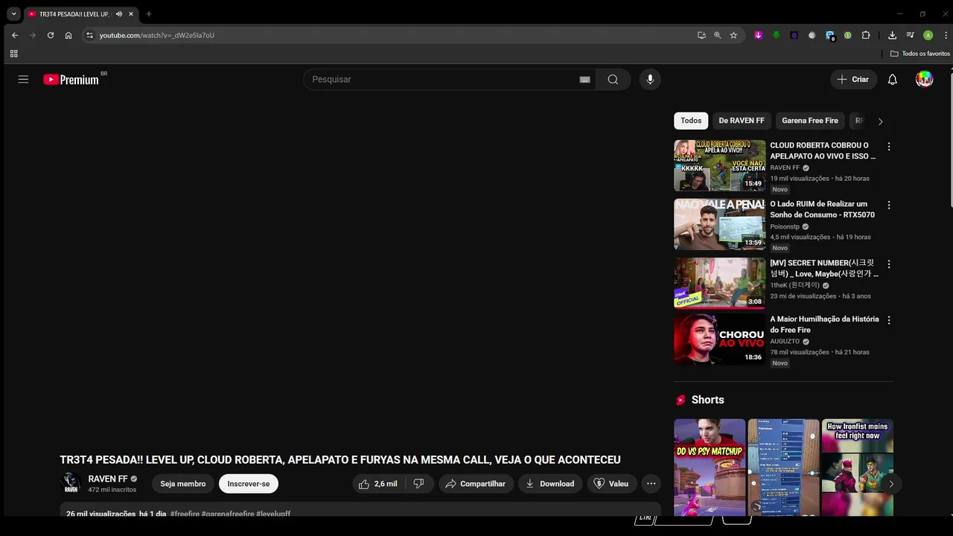Open options for A Maior Humilhação video
This screenshot has width=953, height=536.
(x=888, y=320)
